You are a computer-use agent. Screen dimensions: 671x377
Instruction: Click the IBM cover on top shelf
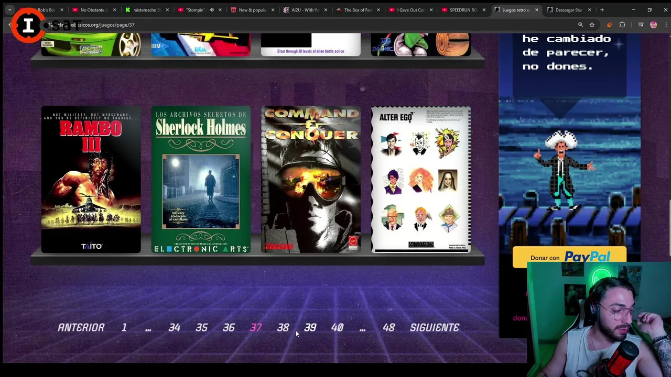[x=201, y=45]
